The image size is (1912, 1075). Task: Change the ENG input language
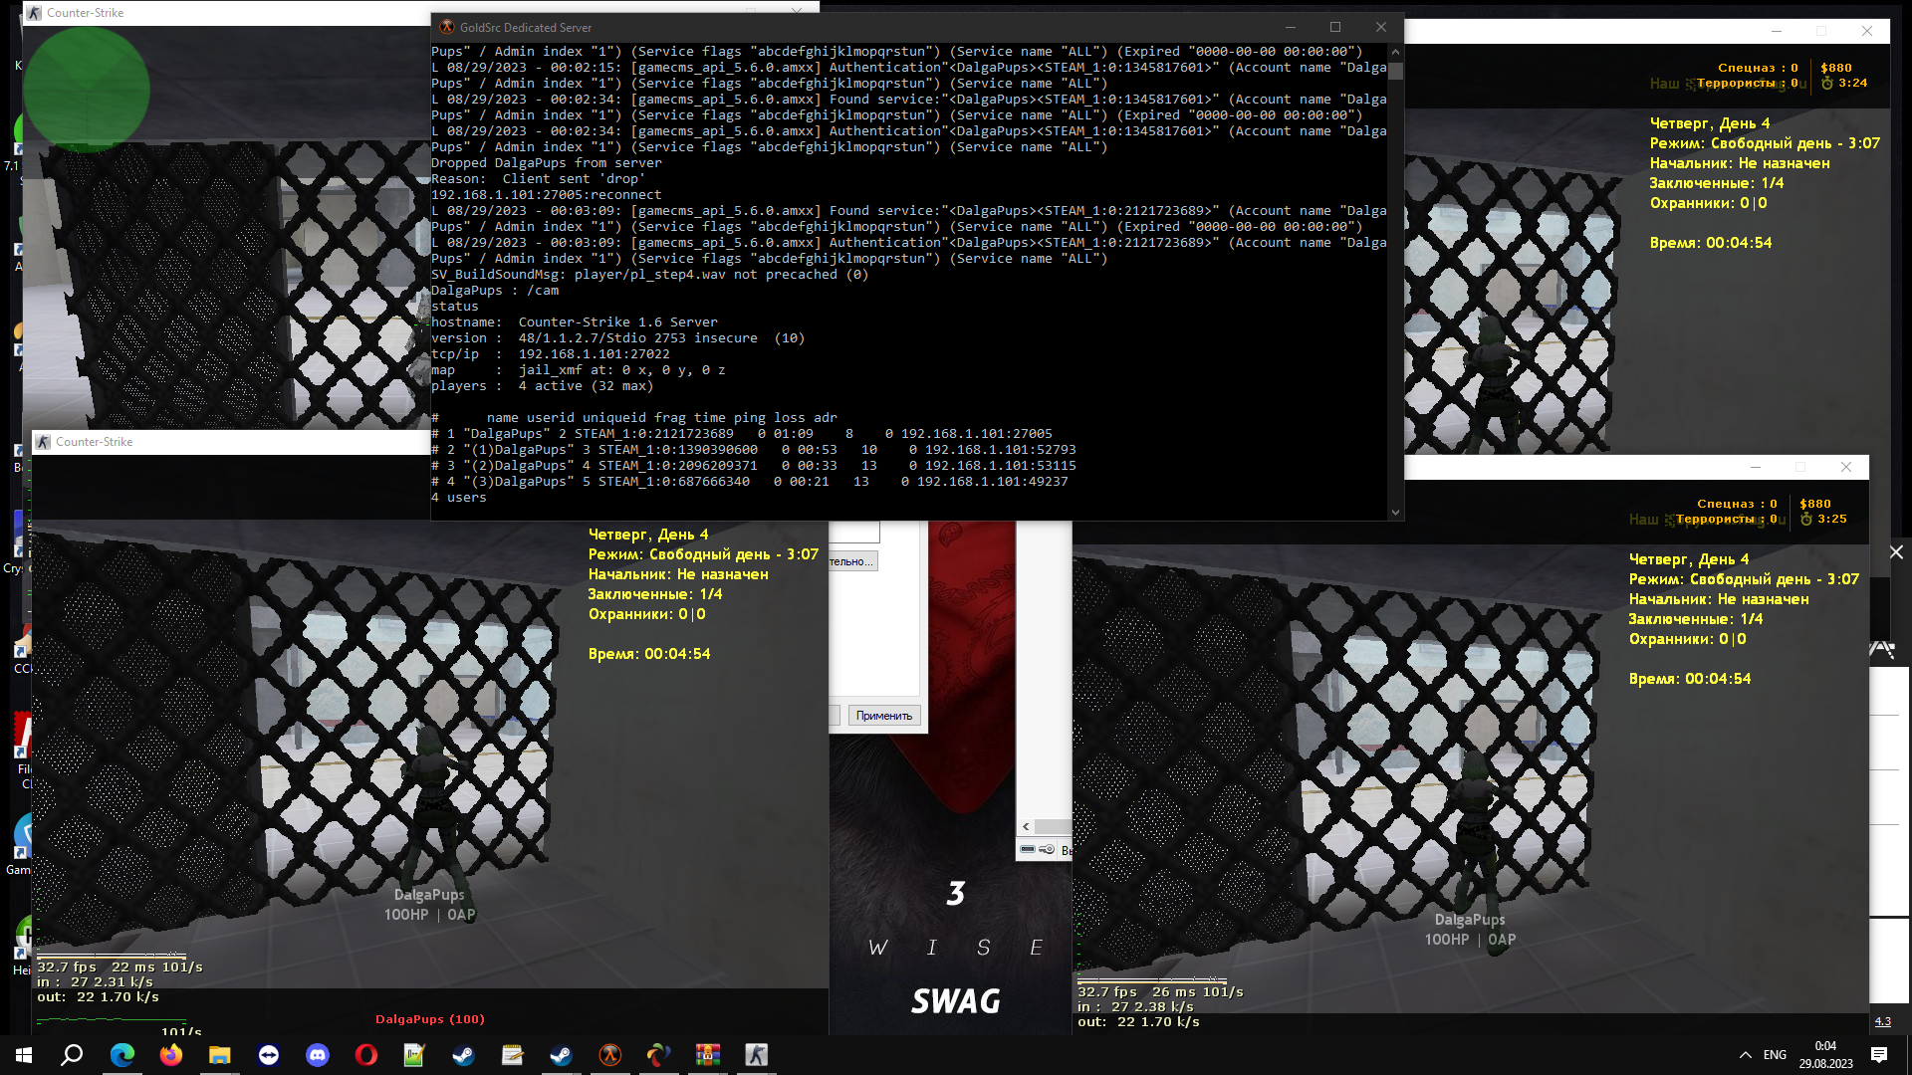click(1775, 1055)
